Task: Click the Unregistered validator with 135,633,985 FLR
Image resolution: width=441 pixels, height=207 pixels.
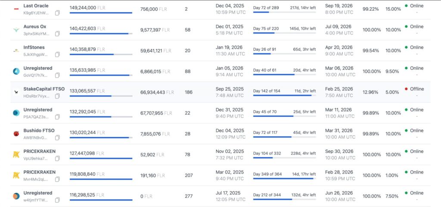Action: pyautogui.click(x=37, y=68)
